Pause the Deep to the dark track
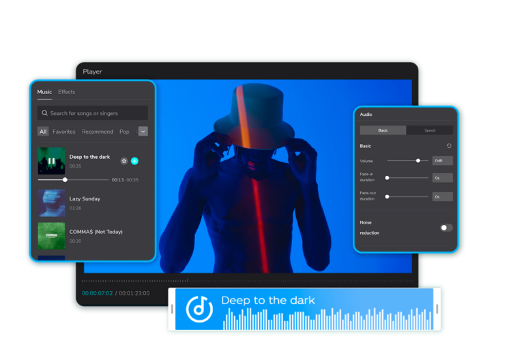The width and height of the screenshot is (524, 360). 51,161
